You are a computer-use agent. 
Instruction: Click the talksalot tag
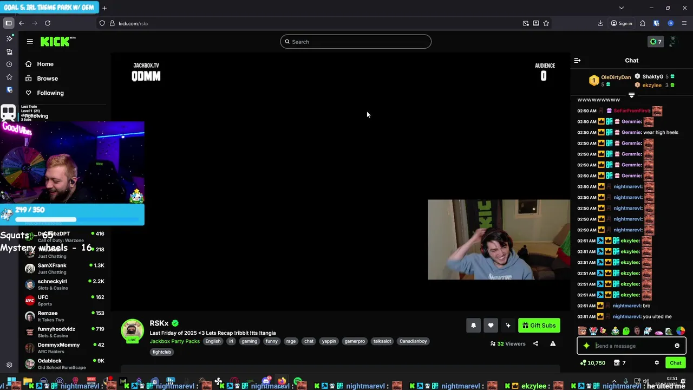(x=382, y=341)
